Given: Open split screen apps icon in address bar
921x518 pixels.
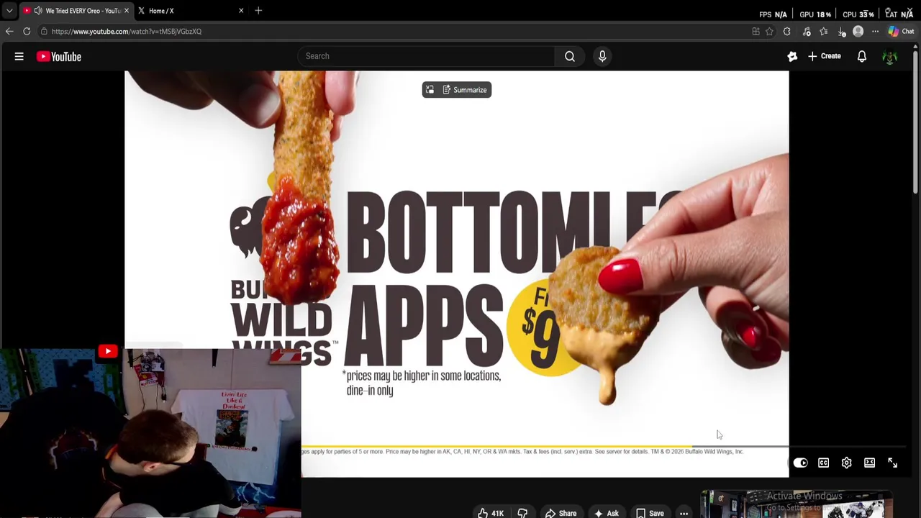Looking at the screenshot, I should coord(756,31).
